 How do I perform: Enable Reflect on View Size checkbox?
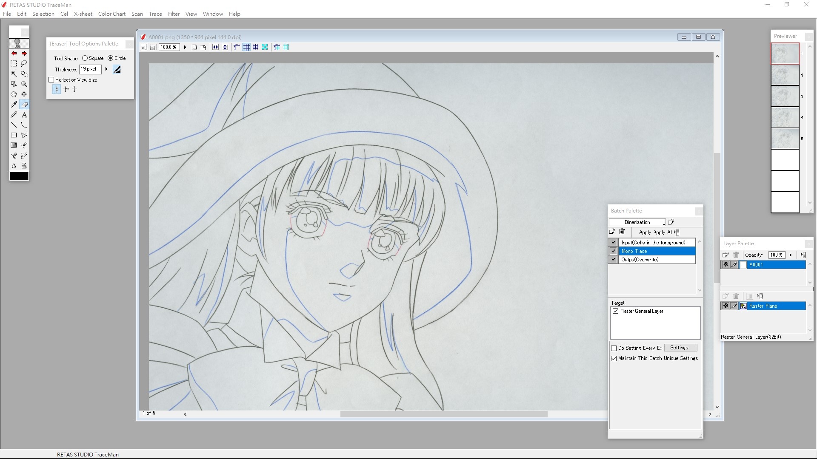[51, 80]
